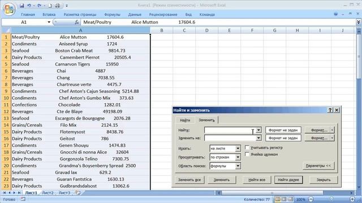362x203 pixels.
Task: Open the Главная ribbon tab
Action: 28,15
